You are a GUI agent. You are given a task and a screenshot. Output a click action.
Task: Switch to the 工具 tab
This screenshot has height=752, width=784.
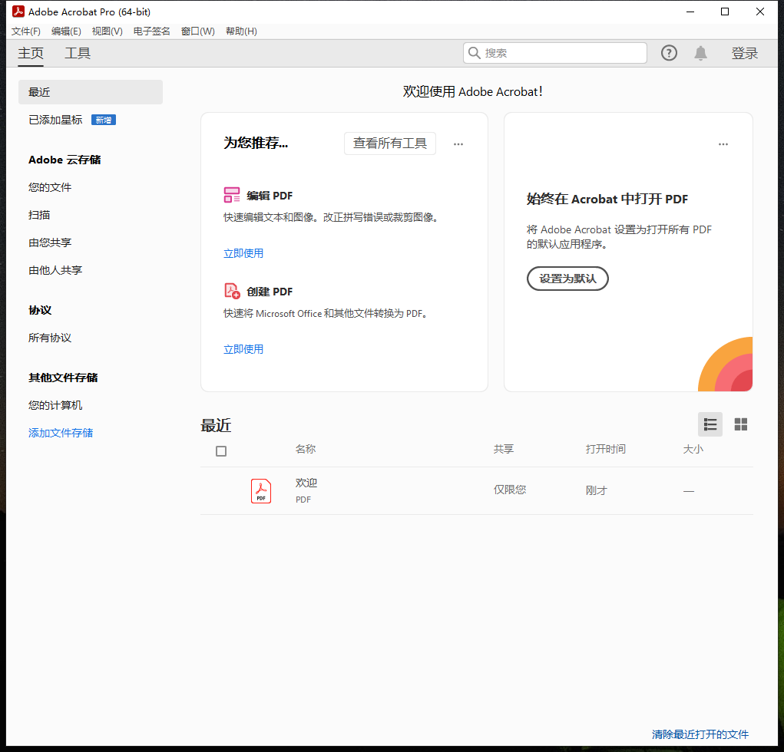click(78, 53)
